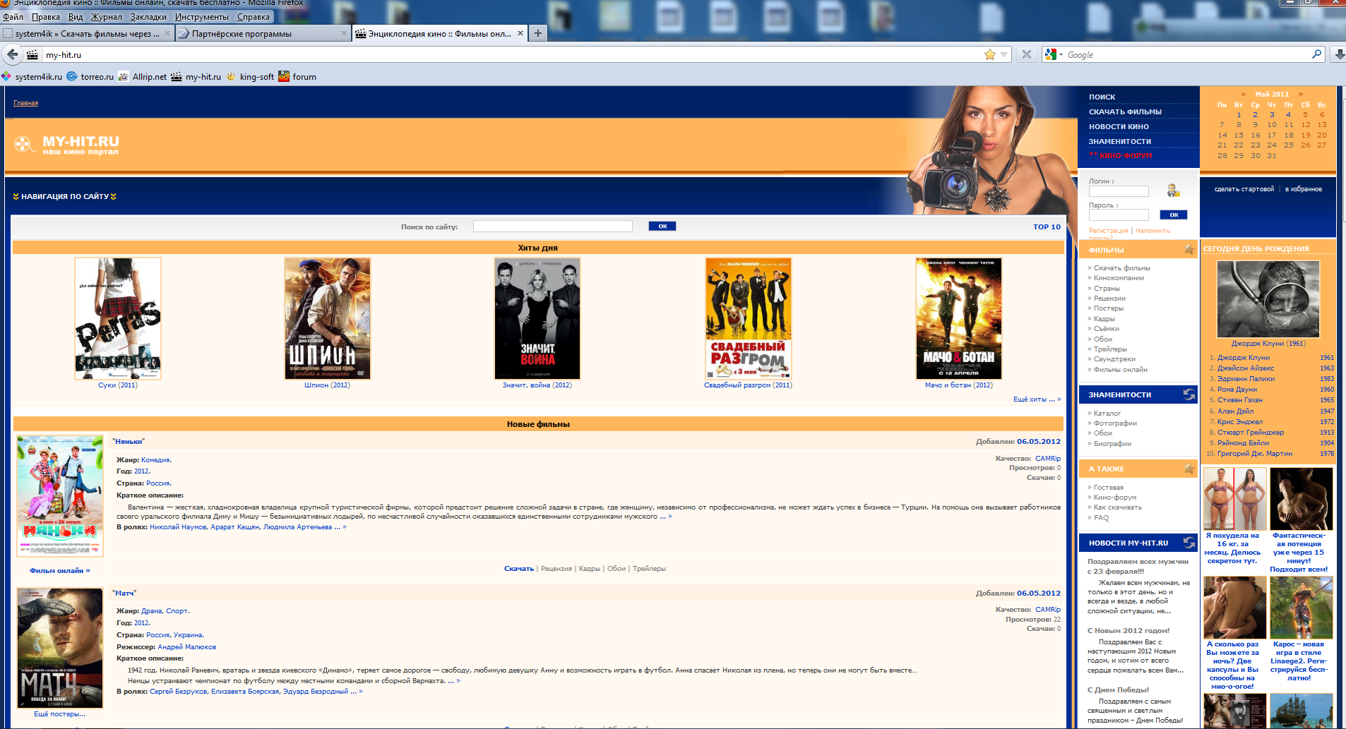1346x729 pixels.
Task: Open torreo.ru bookmark
Action: pyautogui.click(x=90, y=77)
